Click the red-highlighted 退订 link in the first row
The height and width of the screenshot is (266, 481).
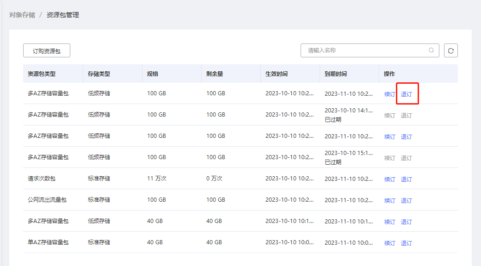click(407, 94)
